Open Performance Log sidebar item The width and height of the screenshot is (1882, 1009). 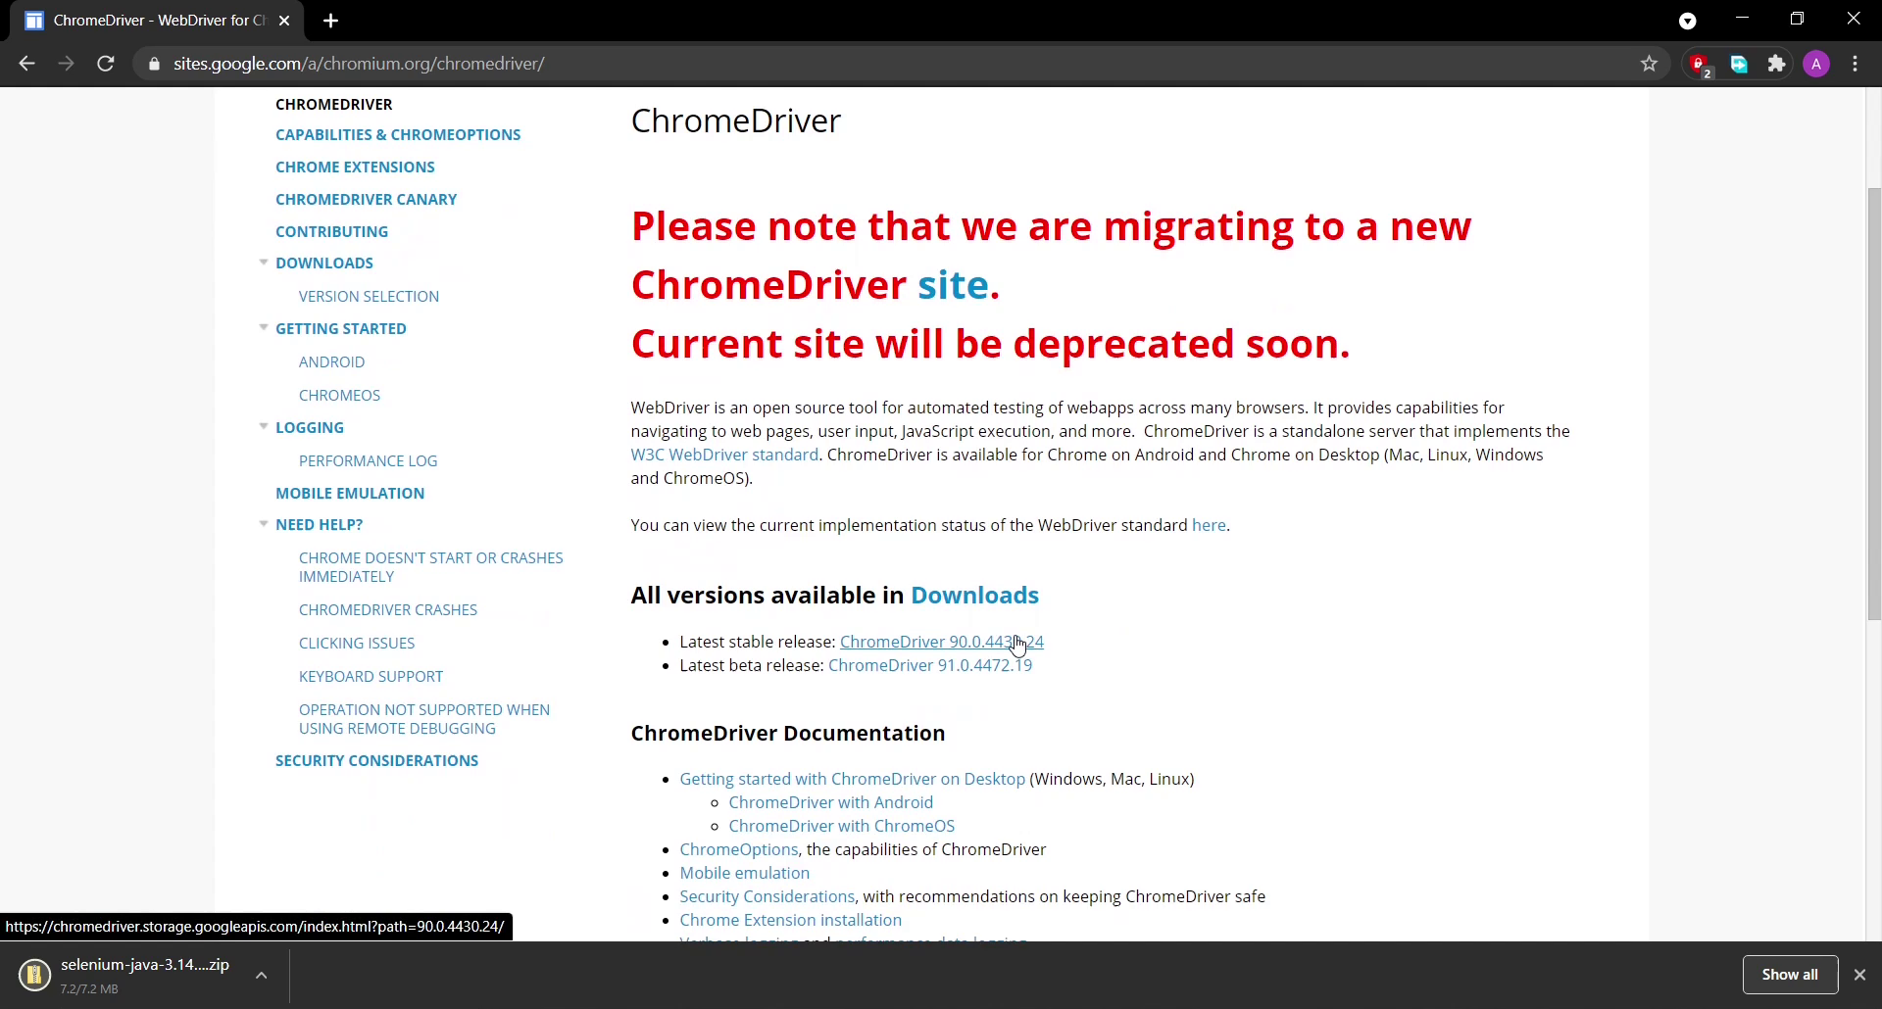coord(368,461)
